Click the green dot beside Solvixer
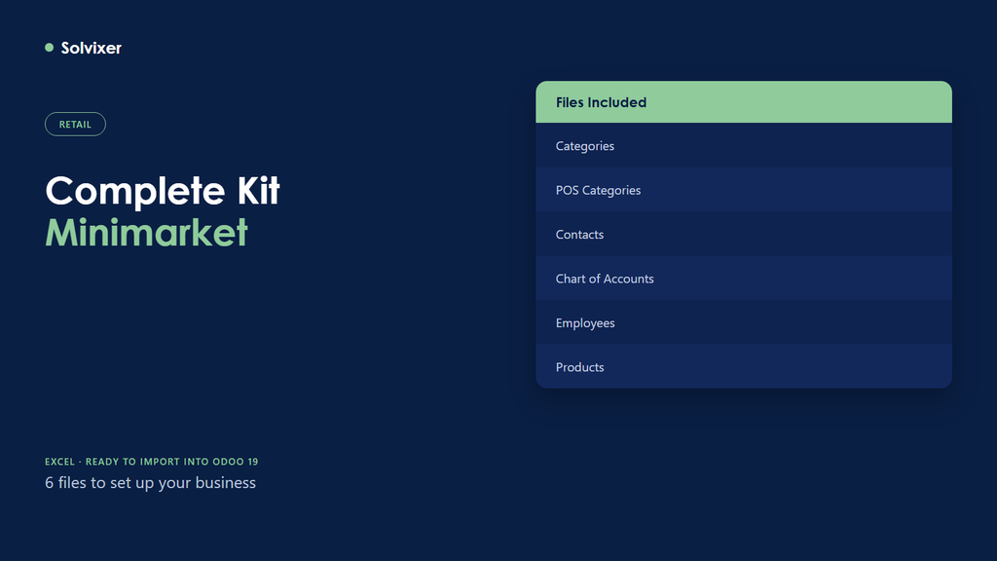The height and width of the screenshot is (561, 997). coord(49,48)
